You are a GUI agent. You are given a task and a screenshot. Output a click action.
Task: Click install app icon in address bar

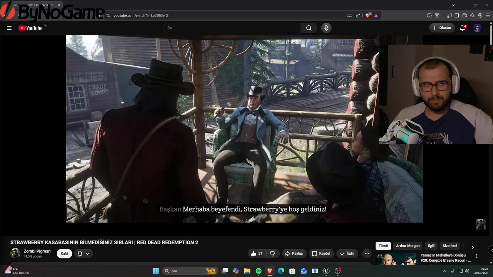[349, 15]
